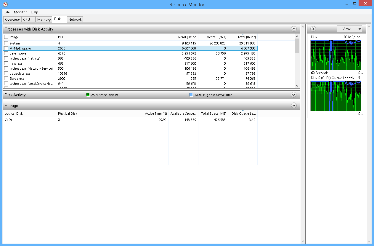Switch to the CPU tab

pyautogui.click(x=27, y=20)
